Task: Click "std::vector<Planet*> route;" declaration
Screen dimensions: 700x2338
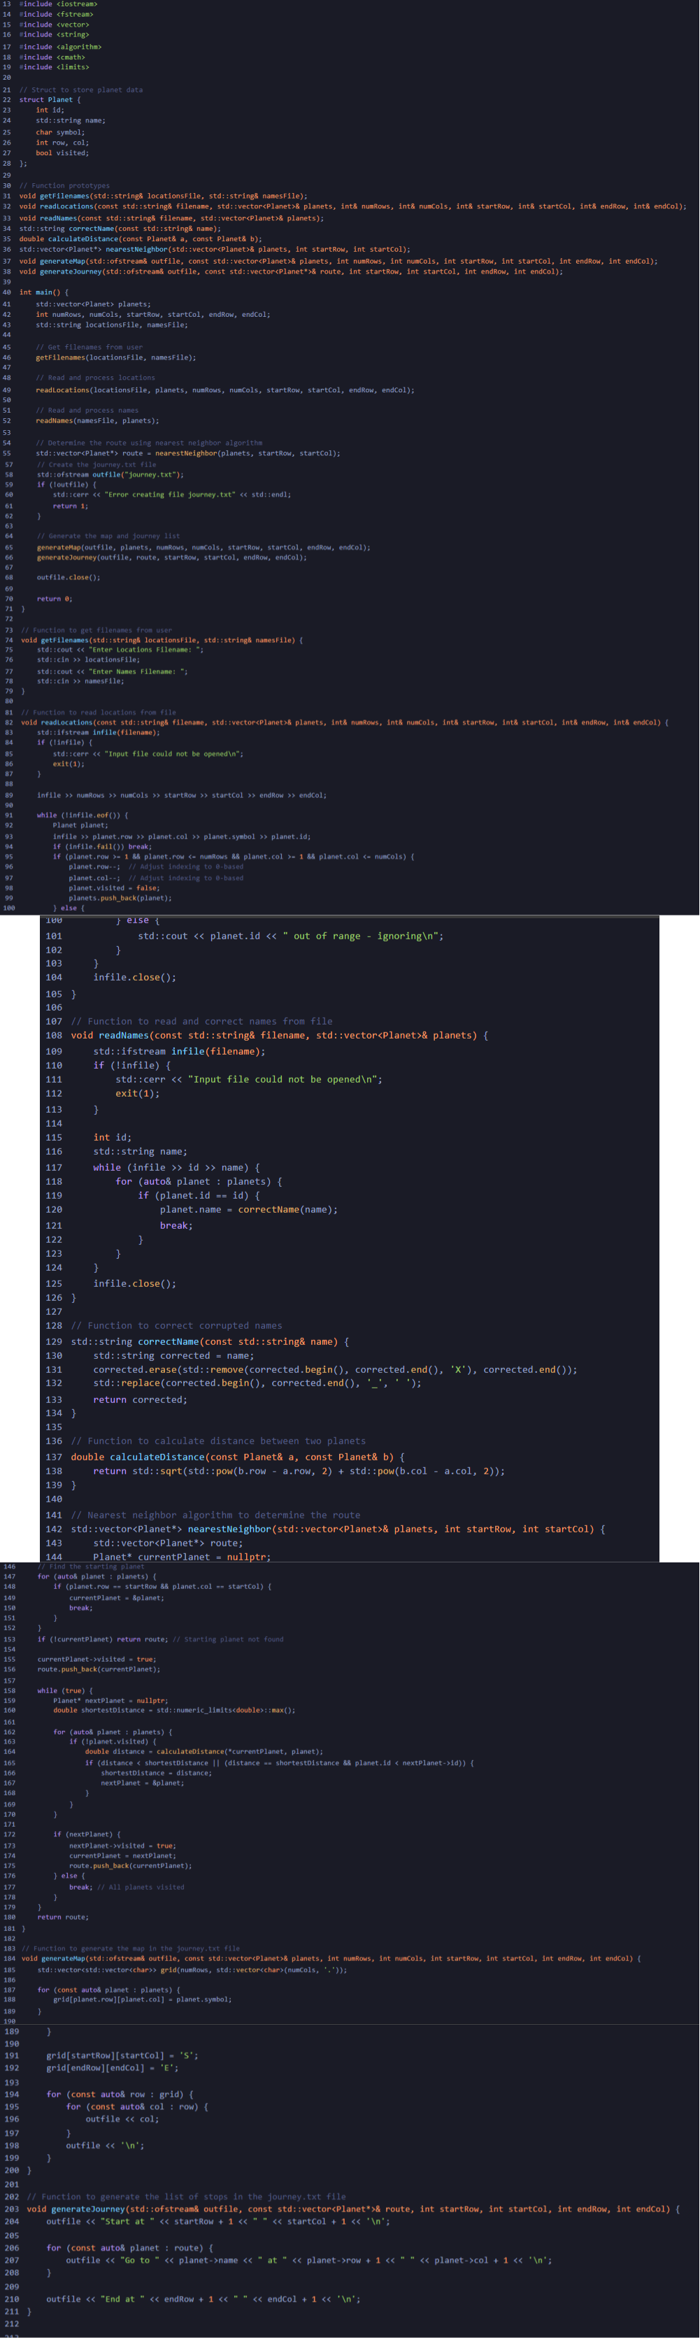Action: (x=168, y=1543)
